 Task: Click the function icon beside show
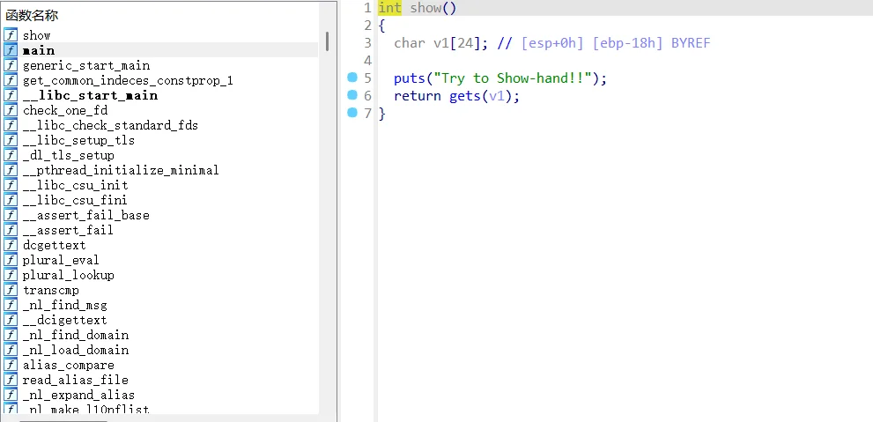11,35
